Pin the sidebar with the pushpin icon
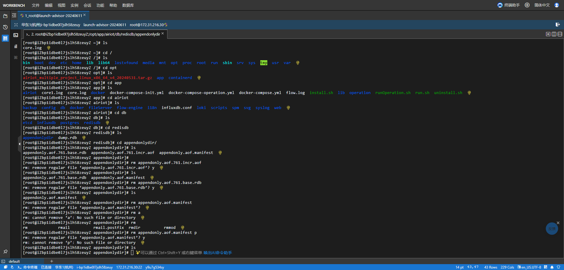 [x=5, y=251]
